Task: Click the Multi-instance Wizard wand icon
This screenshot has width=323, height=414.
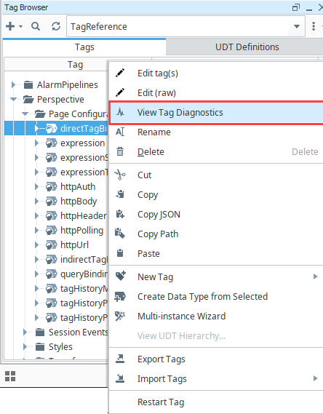Action: pos(120,316)
